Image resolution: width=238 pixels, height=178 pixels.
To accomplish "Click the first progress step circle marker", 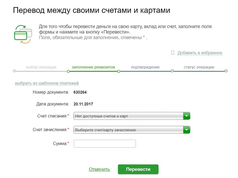I will pos(14,71).
